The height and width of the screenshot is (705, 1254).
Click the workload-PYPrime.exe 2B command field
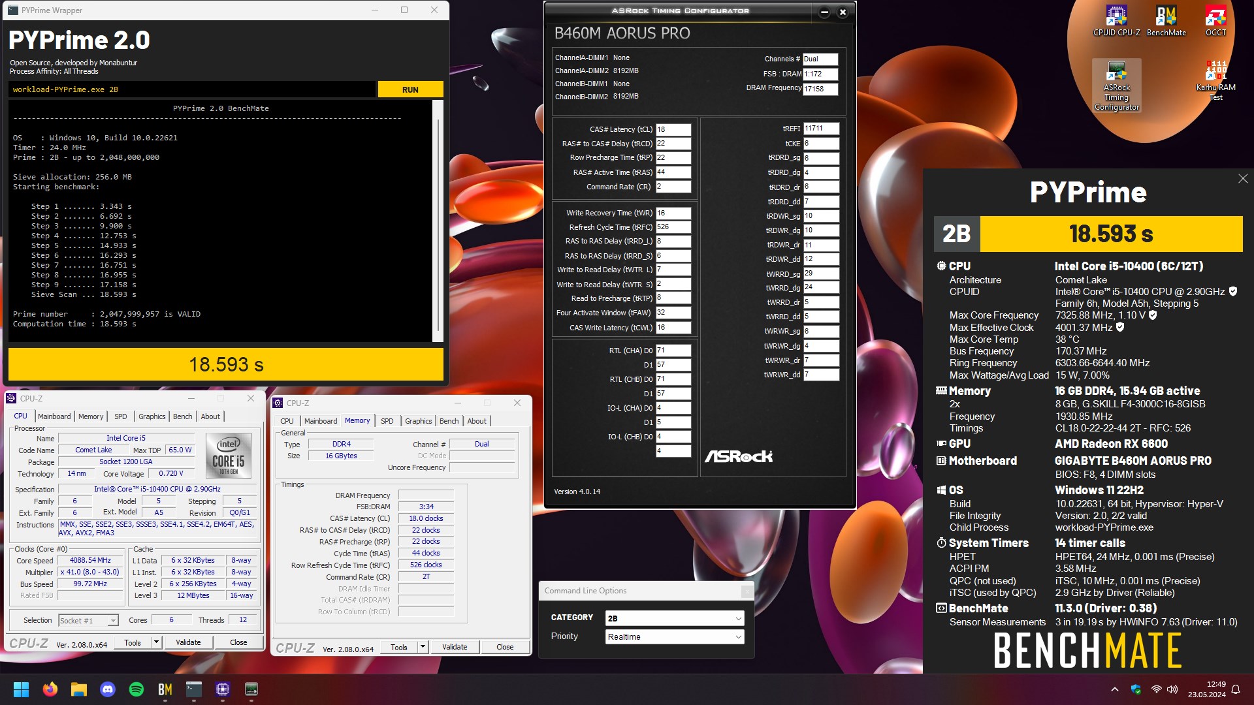point(193,89)
